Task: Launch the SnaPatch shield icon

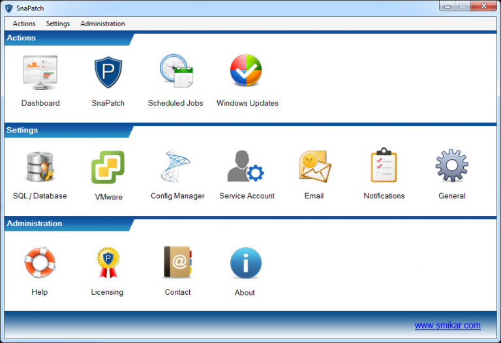Action: pyautogui.click(x=108, y=72)
